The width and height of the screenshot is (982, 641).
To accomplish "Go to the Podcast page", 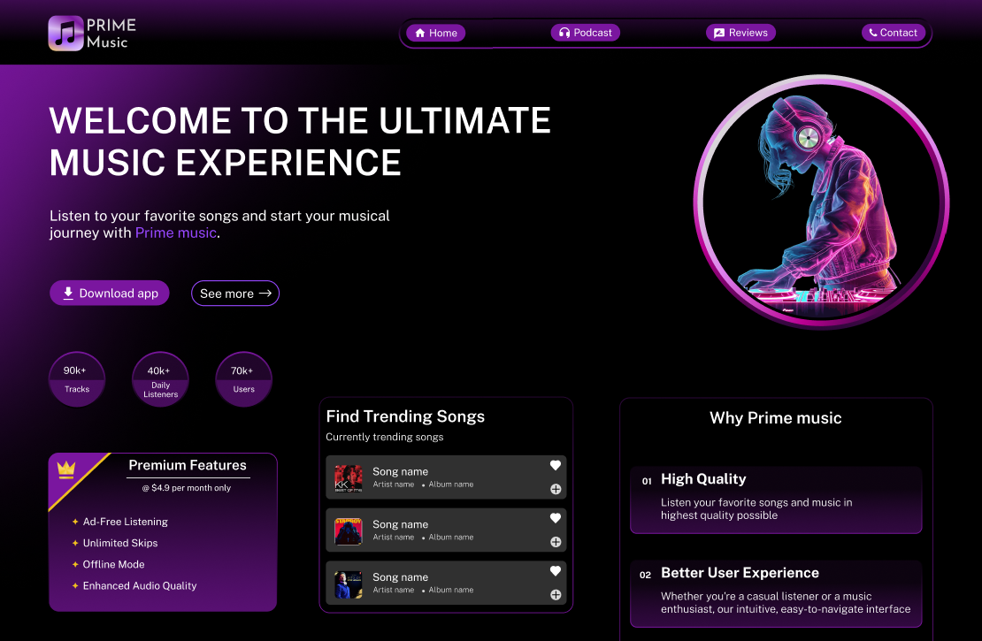I will tap(586, 33).
